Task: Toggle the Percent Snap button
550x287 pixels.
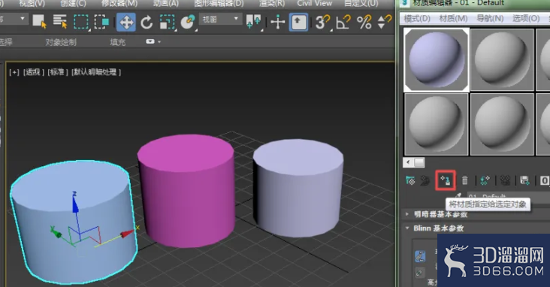Action: (364, 22)
